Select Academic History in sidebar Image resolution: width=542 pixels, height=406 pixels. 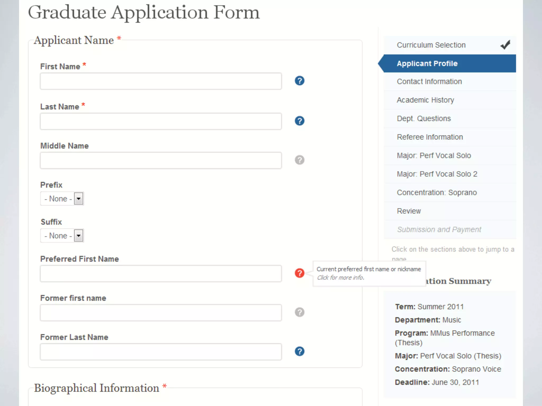coord(425,100)
